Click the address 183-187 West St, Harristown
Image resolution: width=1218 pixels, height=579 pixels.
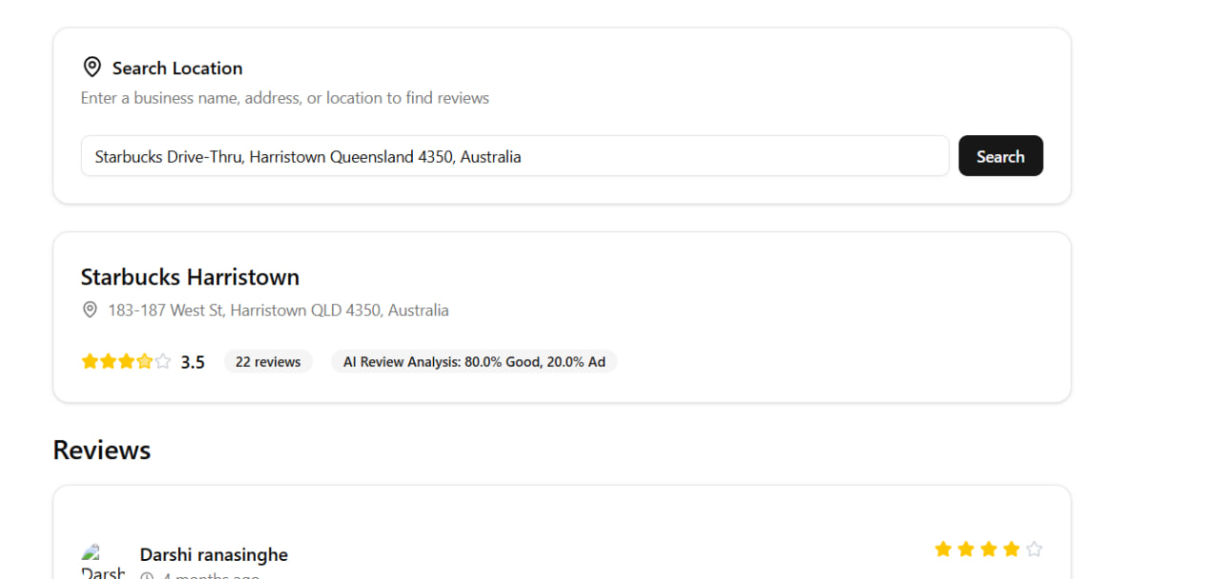pyautogui.click(x=279, y=310)
